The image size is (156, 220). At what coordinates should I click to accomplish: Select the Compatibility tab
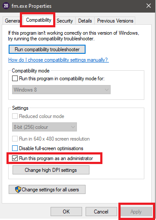pos(38,20)
